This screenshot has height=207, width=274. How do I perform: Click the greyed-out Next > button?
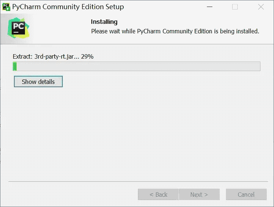coord(199,195)
